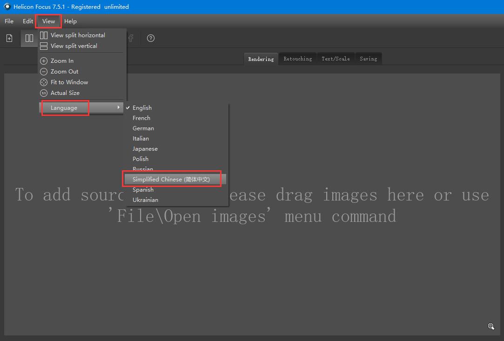Select Fit to Window menu entry
504x341 pixels.
point(69,82)
